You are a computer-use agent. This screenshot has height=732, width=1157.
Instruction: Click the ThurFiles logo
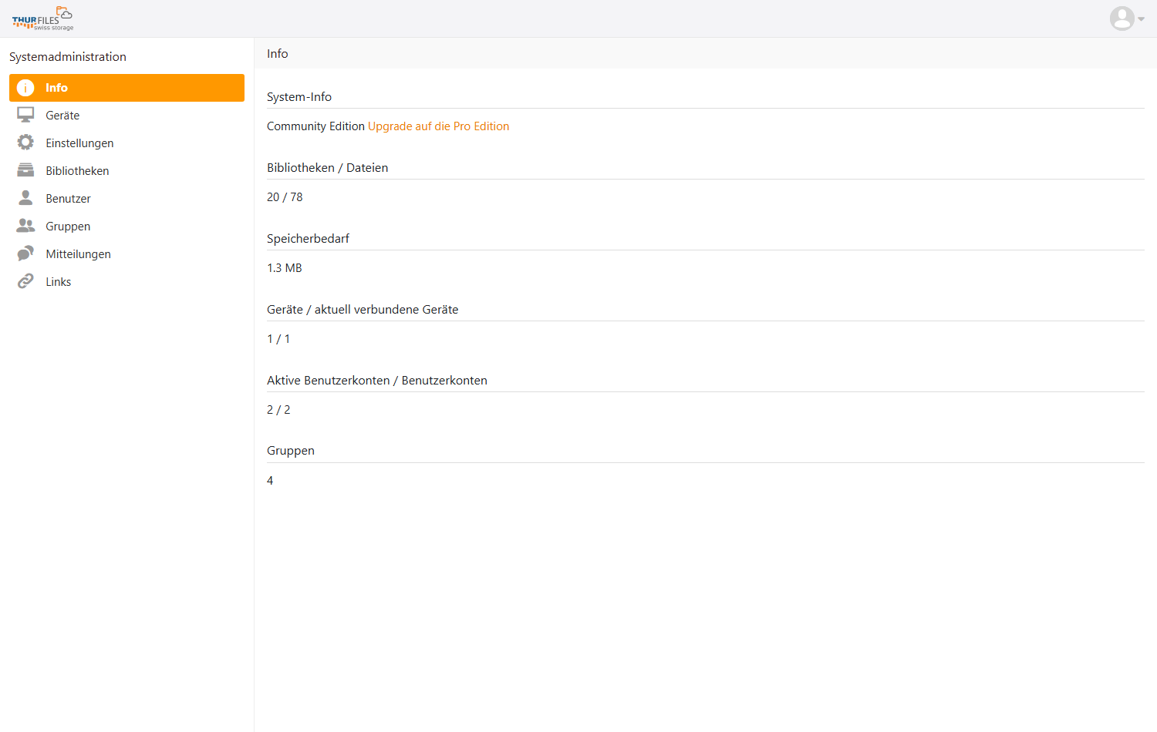coord(42,18)
